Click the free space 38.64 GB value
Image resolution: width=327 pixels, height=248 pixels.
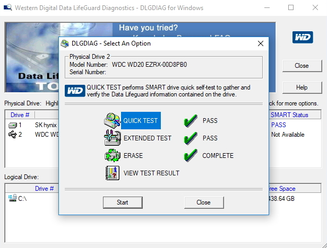(281, 198)
